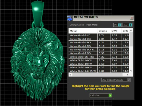Select the White Gold:10KX1 row
Screen dimensions: 142x106
click(x=99, y=60)
